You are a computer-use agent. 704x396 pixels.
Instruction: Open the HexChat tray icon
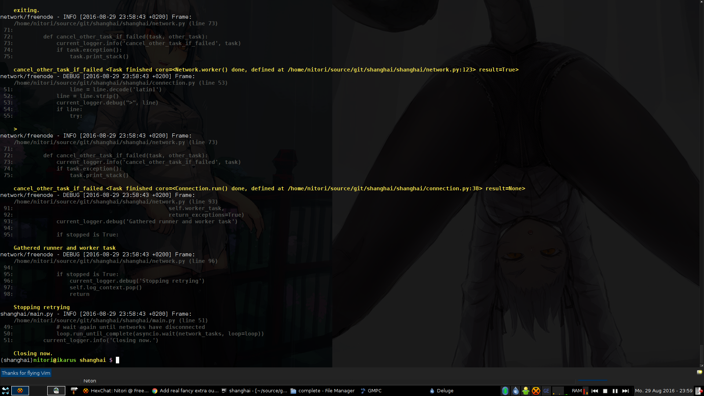point(536,391)
